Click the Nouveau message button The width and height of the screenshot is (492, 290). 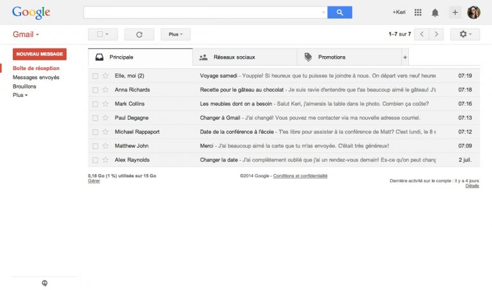click(x=40, y=54)
